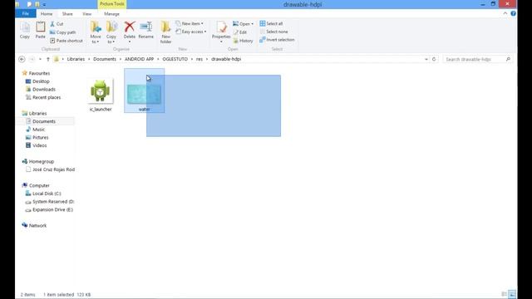Open the File menu
Viewport: 532px width, 299px height.
point(26,13)
